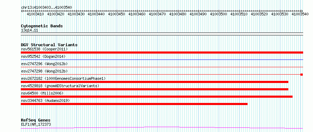Open the nsv3344763 (Audano2019) label
The height and width of the screenshot is (132, 313).
coord(45,100)
